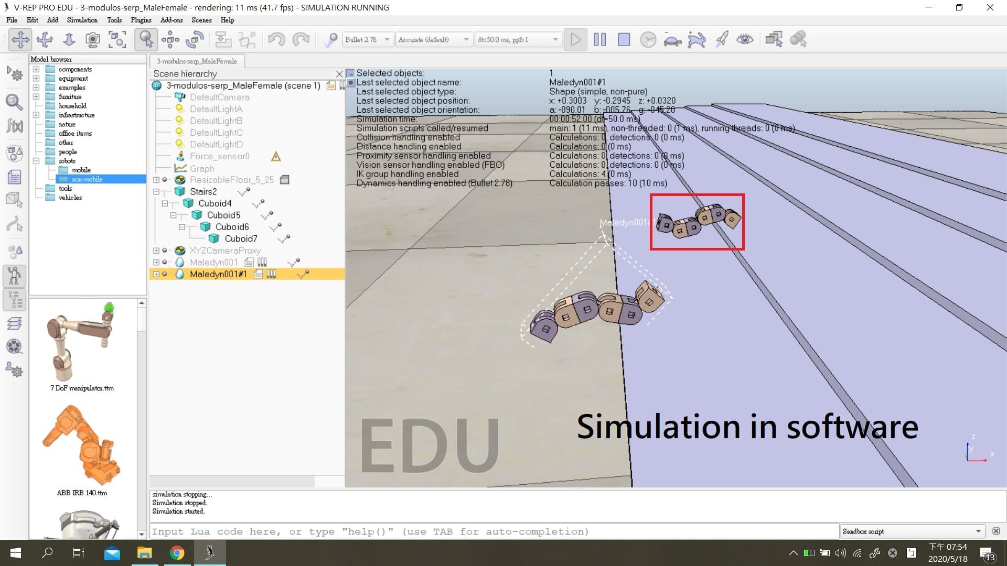Select the camera shift/zoom tool
This screenshot has height=566, width=1007.
(x=69, y=39)
